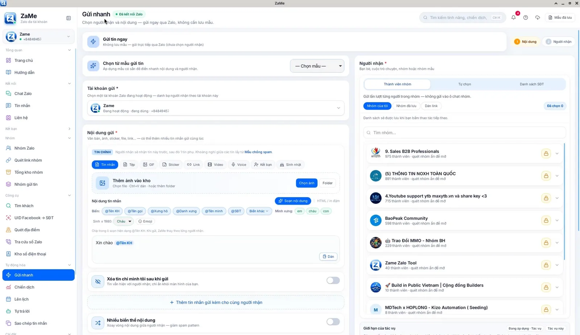Click lock icon on 9. Sales B2B Professionals
The image size is (580, 335).
546,153
